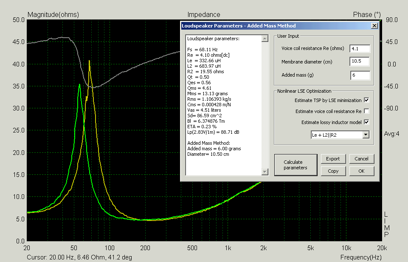
Task: Select the L2 = 683.97 uH line
Action: 204,66
